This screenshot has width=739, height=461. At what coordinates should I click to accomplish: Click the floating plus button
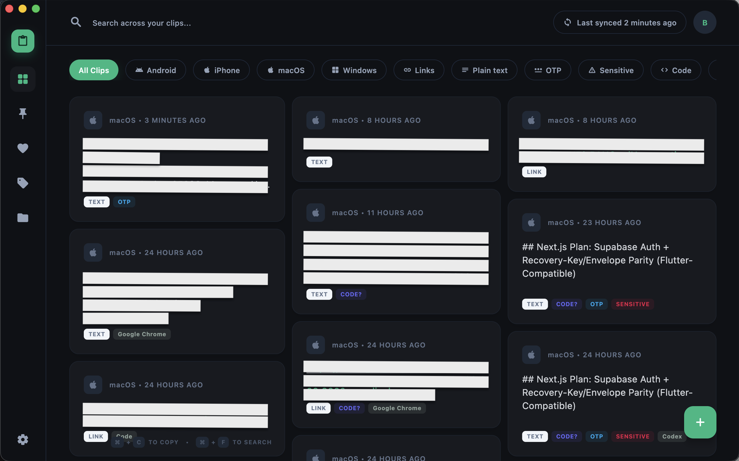700,422
